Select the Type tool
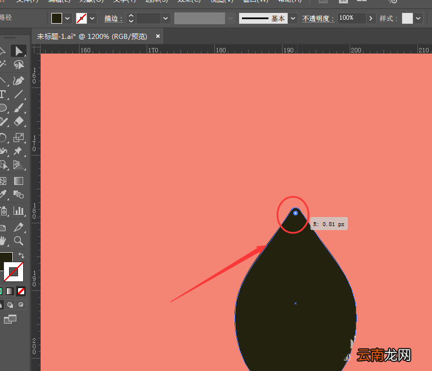Image resolution: width=432 pixels, height=371 pixels. [x=3, y=94]
